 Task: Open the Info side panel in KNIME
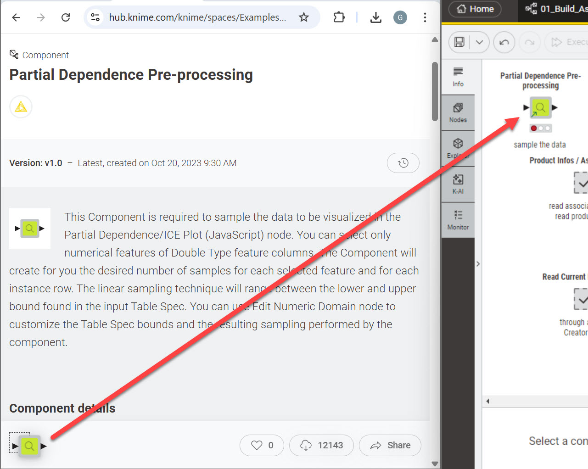[x=458, y=77]
